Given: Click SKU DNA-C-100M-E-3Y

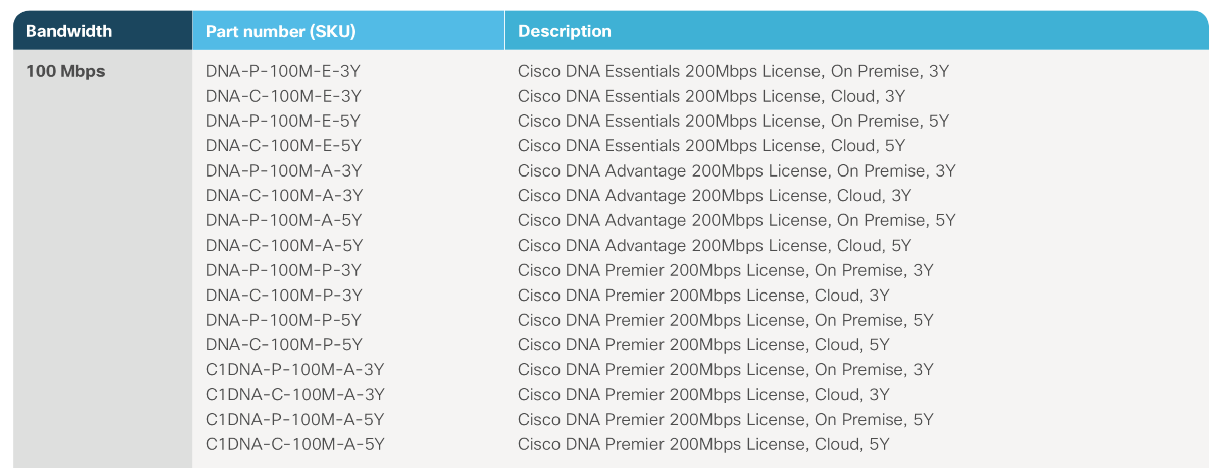Looking at the screenshot, I should click(283, 96).
